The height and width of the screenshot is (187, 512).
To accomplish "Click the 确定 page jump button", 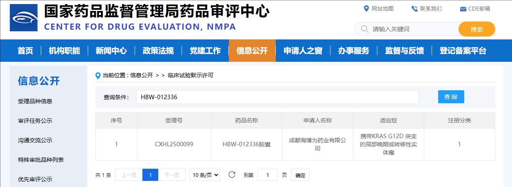I will coord(300,175).
